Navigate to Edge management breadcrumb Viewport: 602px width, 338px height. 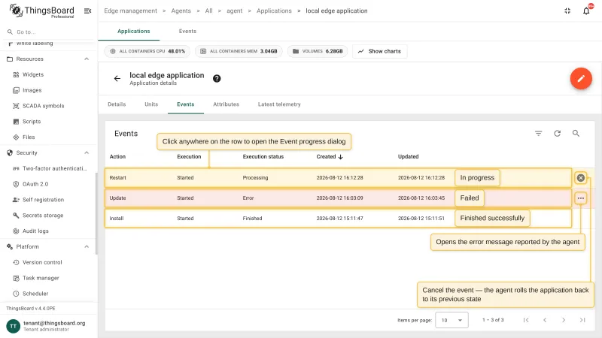coord(130,11)
